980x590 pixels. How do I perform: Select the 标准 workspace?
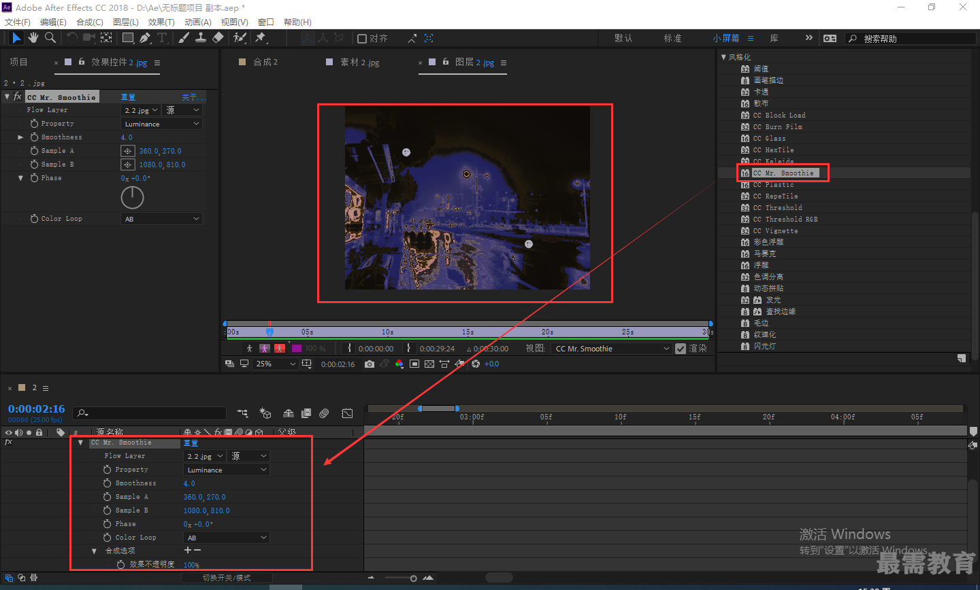tap(673, 39)
